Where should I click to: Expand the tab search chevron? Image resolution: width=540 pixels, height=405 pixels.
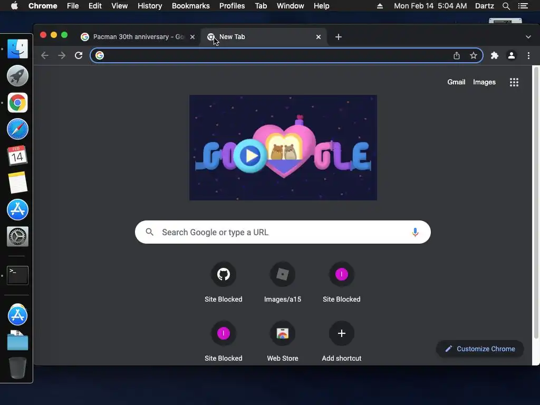click(x=528, y=37)
